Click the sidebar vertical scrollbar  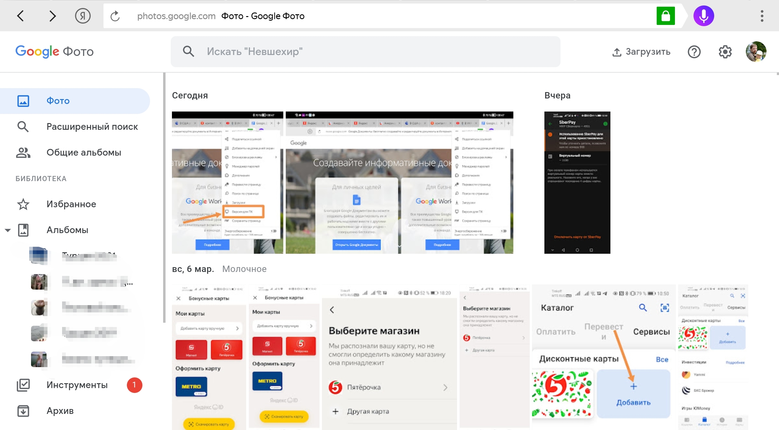(x=164, y=198)
